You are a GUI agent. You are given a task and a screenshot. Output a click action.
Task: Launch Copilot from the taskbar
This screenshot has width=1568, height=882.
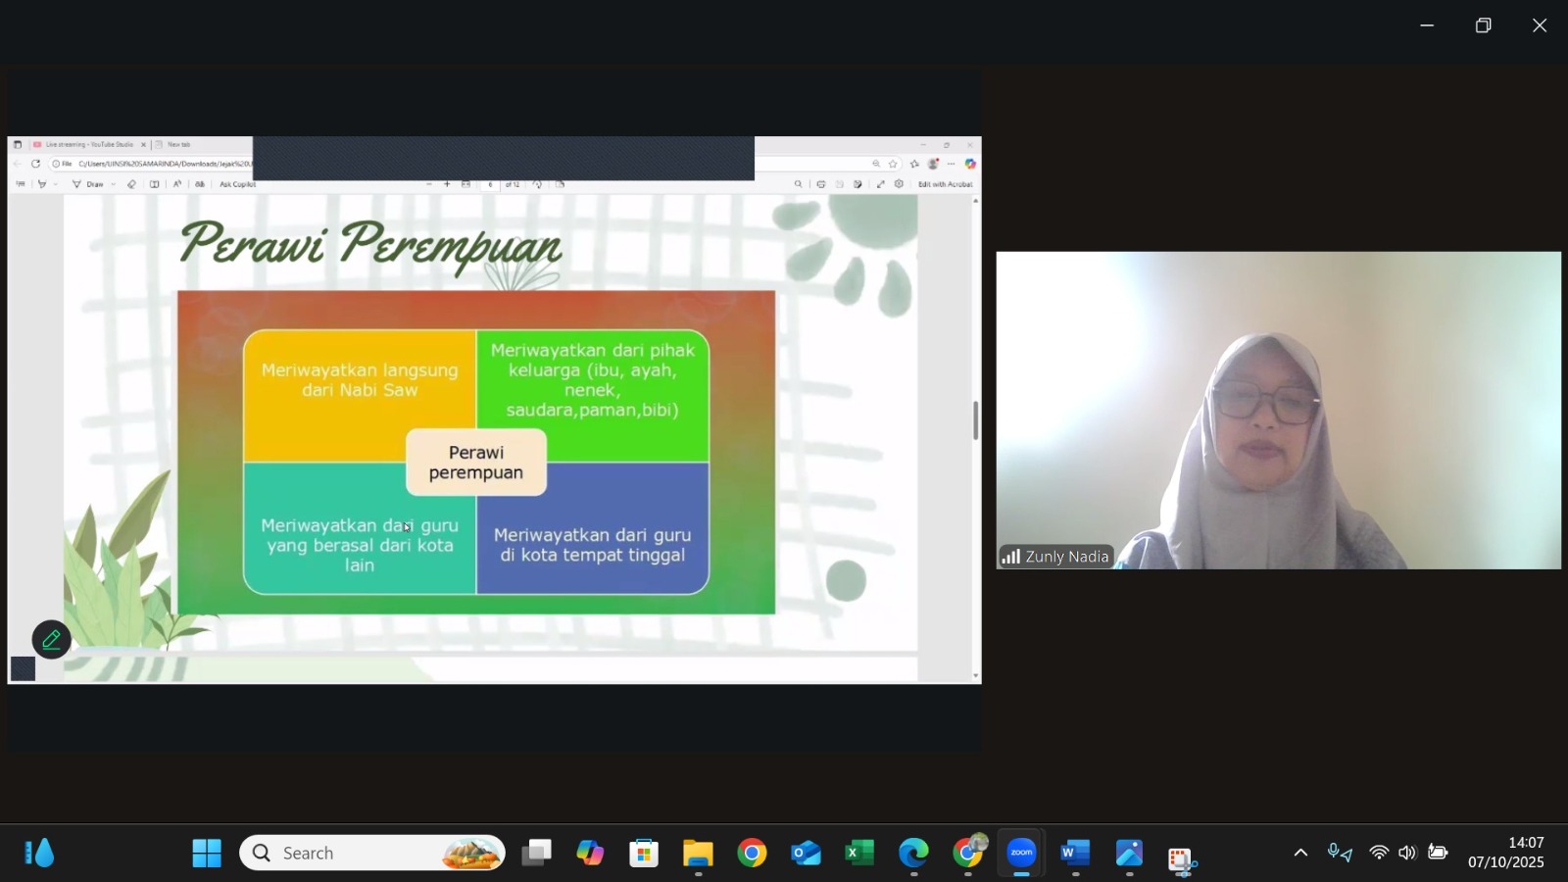click(590, 853)
